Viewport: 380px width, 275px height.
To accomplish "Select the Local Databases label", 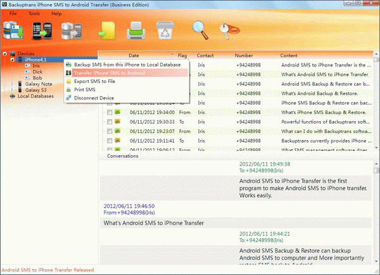I will (x=35, y=96).
